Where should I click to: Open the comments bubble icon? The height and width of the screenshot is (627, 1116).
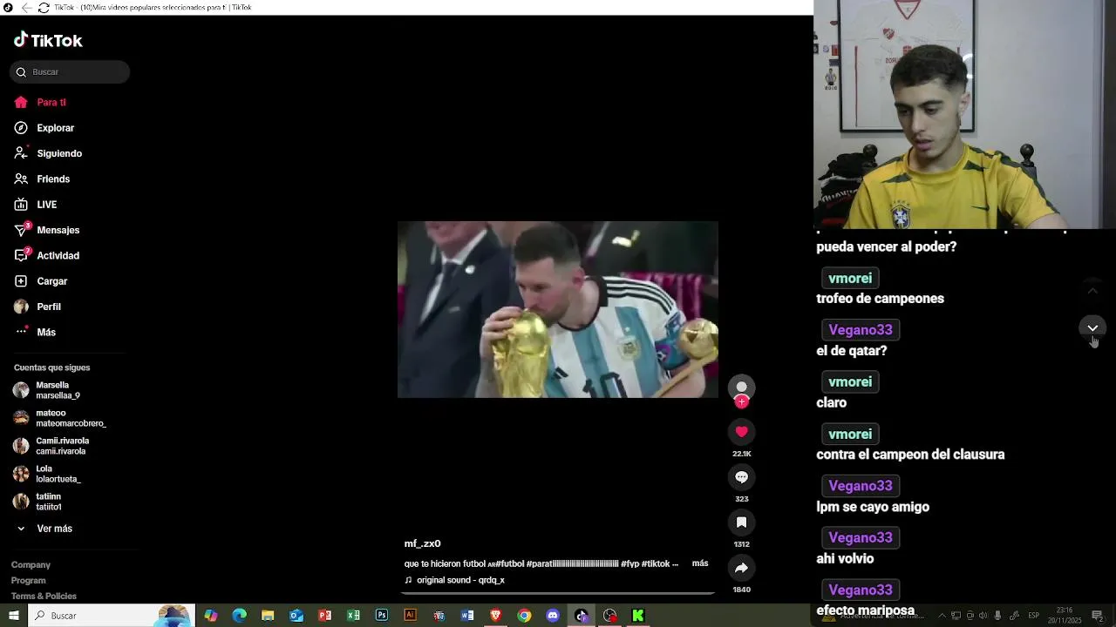(x=741, y=477)
